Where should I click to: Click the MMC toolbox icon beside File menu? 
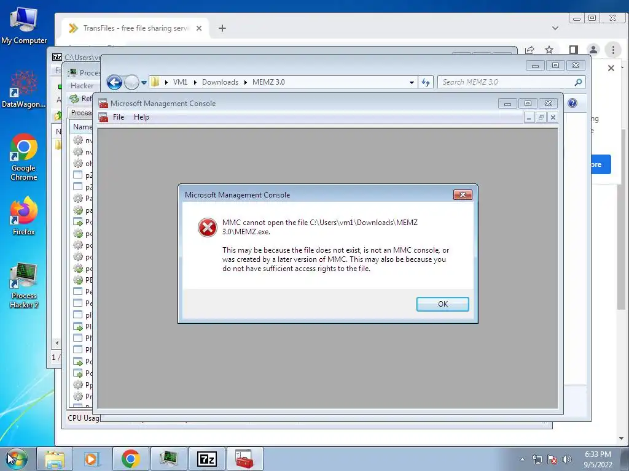(x=103, y=117)
